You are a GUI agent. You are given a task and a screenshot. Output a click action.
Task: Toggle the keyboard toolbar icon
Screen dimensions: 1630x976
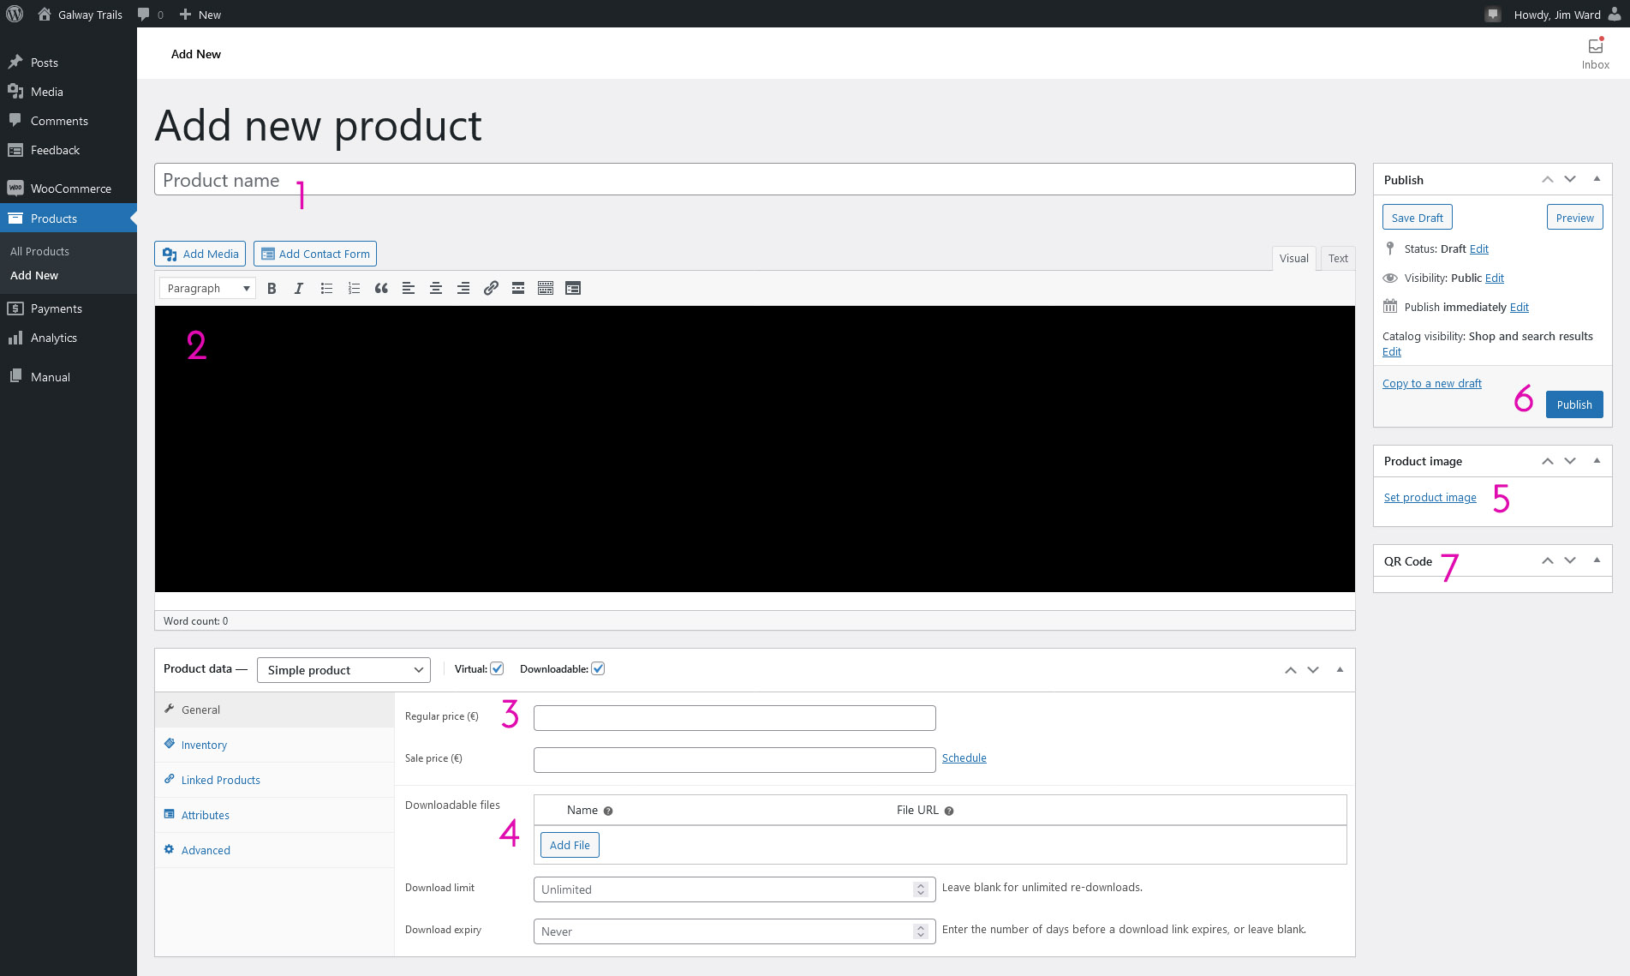point(546,289)
